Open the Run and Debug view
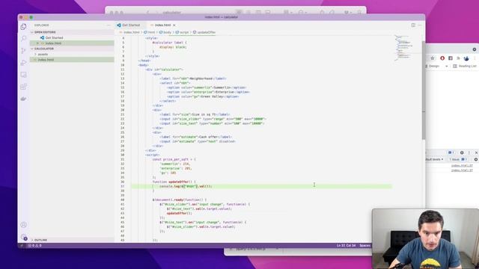 click(23, 63)
